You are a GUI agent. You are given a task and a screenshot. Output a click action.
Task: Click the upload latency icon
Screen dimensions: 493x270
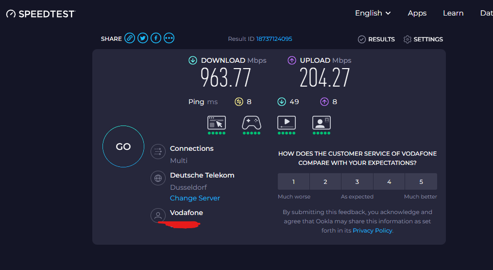(x=324, y=102)
